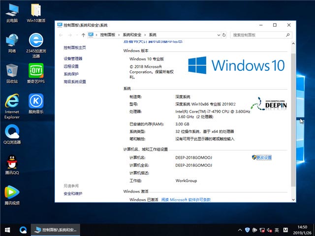Select the 回收站 recycle bin icon
315x236 pixels.
tap(12, 74)
